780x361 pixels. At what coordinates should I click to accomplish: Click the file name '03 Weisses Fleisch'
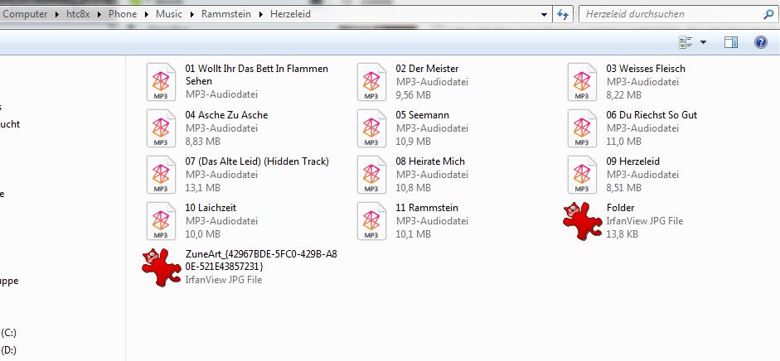646,69
